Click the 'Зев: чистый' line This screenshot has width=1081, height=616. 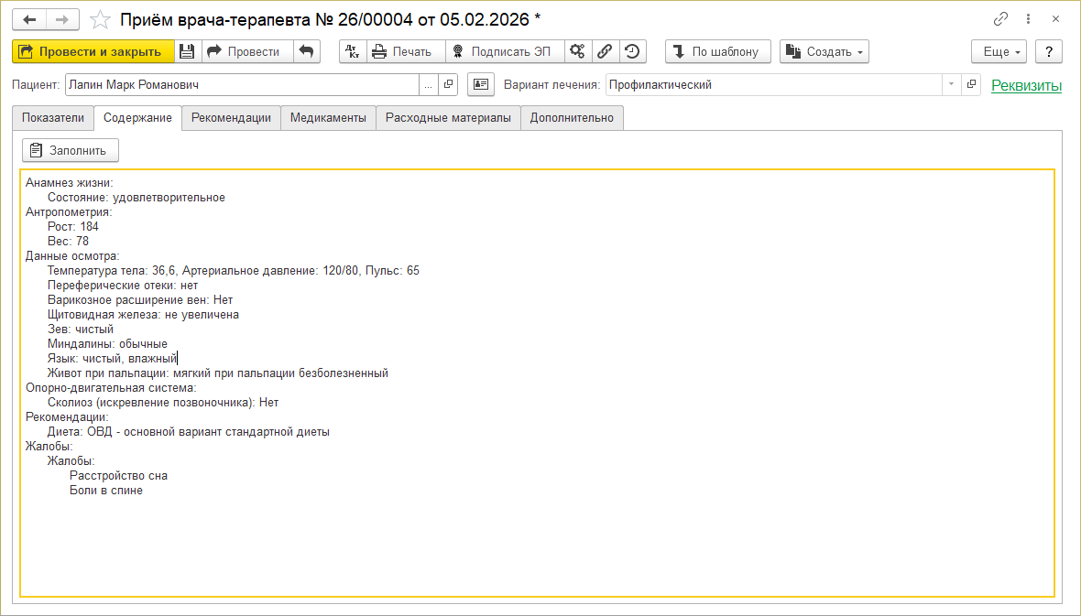(81, 330)
